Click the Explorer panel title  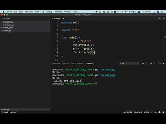click(x=6, y=18)
